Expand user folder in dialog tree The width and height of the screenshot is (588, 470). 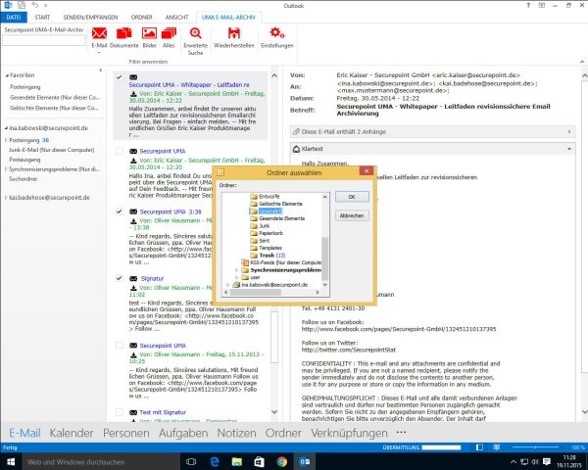coord(236,277)
